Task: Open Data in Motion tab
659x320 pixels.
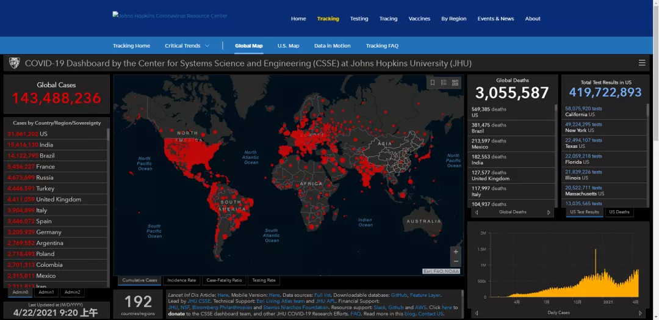Action: 333,45
